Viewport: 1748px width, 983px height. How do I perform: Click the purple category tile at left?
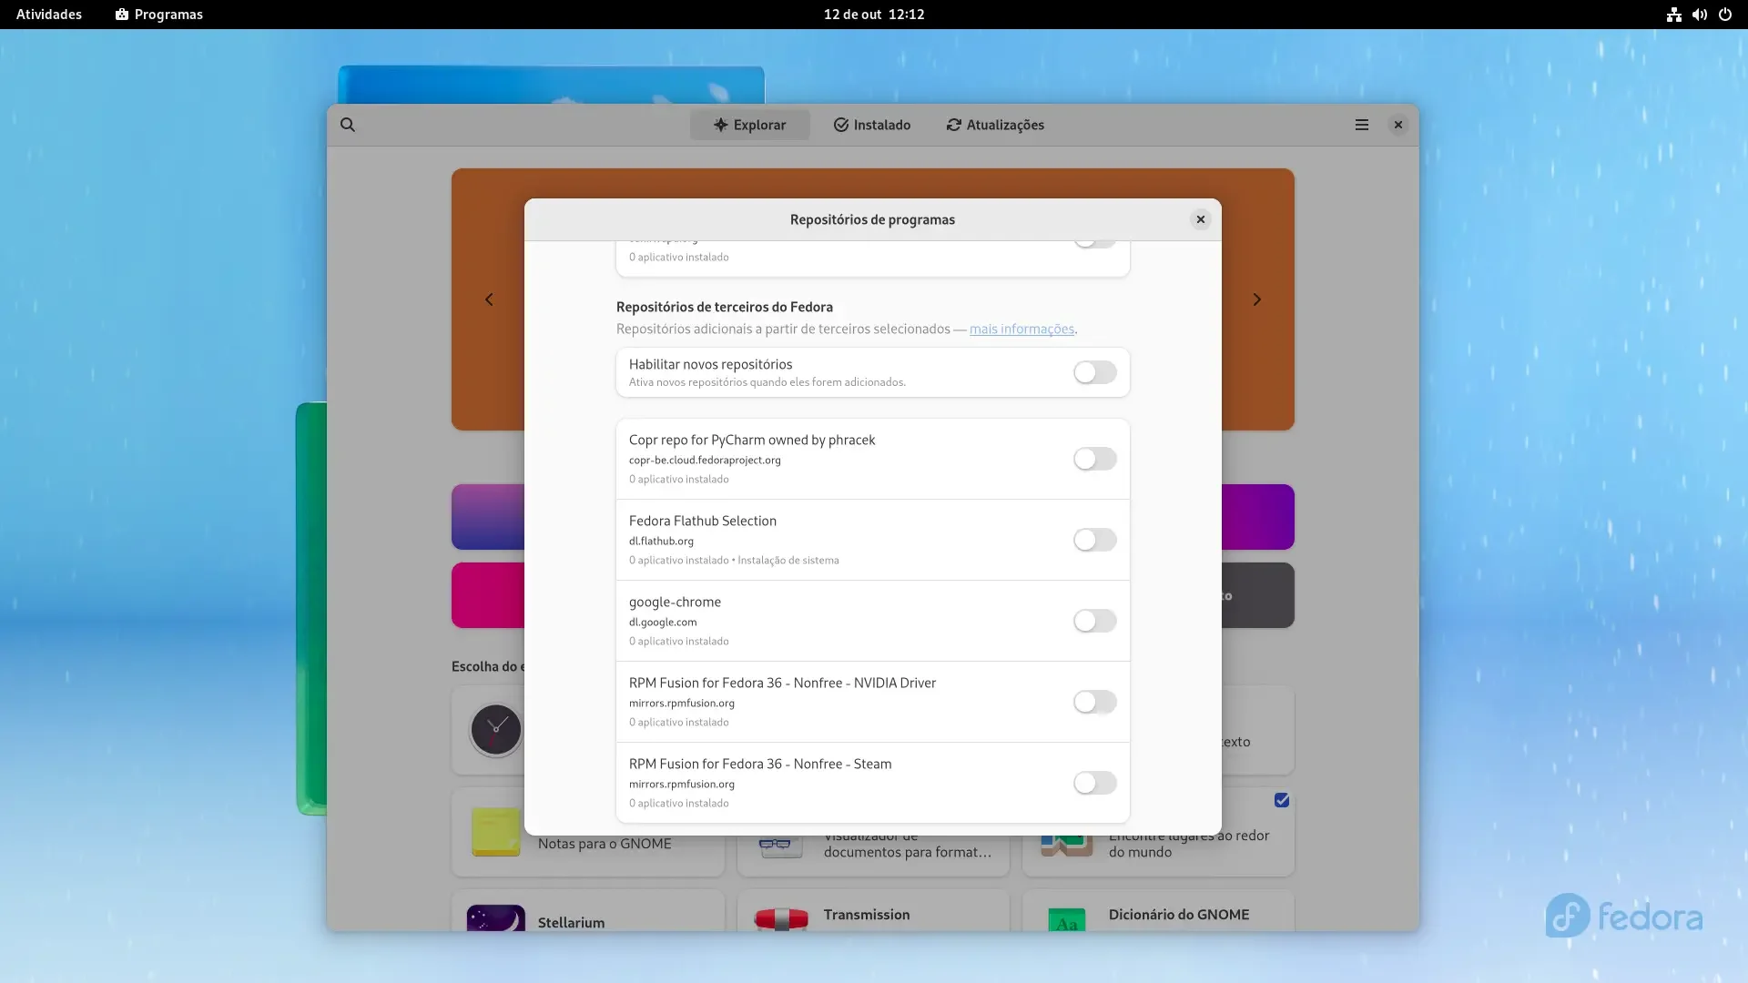click(x=488, y=517)
